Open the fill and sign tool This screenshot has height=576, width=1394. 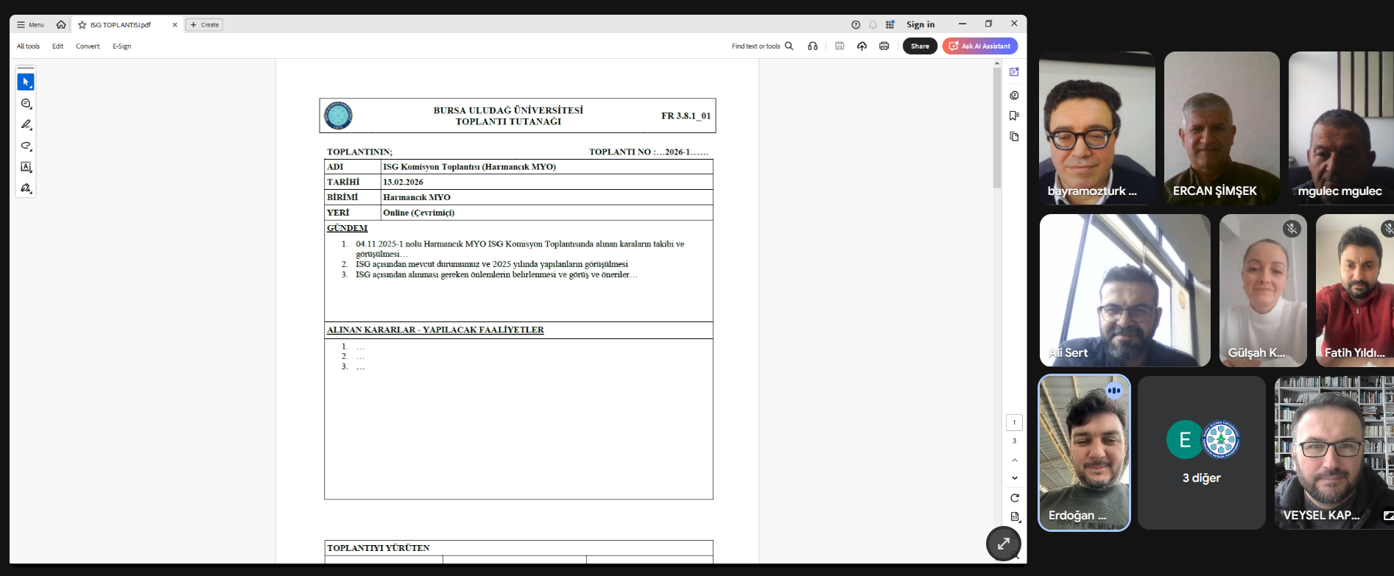coord(26,188)
